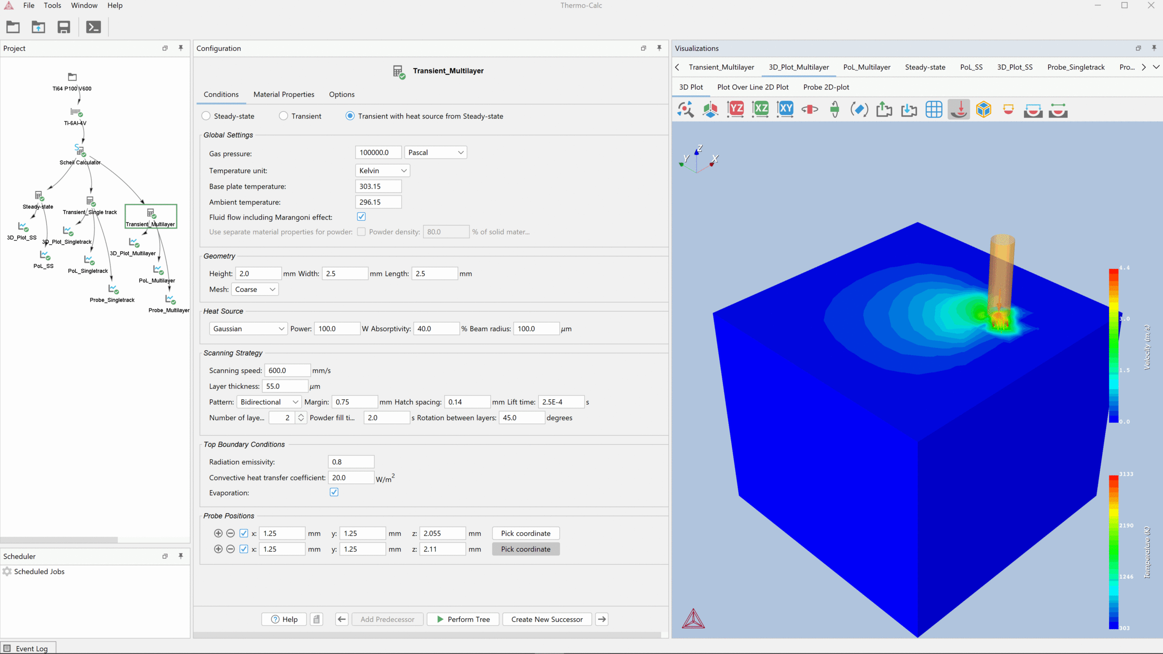Click the 3D cube display icon

984,109
